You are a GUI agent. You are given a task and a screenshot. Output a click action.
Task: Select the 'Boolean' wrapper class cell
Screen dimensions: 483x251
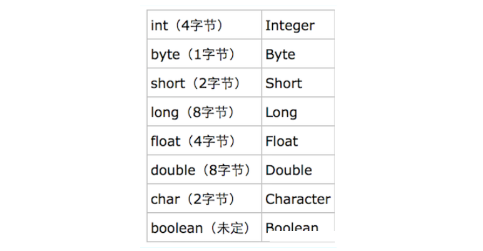tap(292, 228)
